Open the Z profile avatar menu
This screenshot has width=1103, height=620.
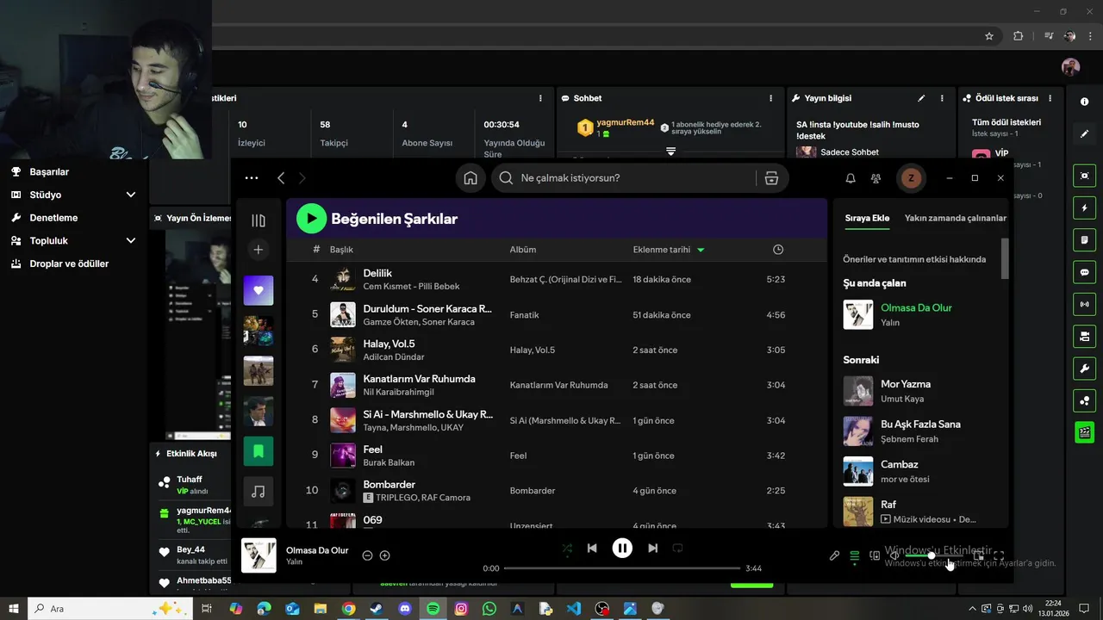[911, 178]
